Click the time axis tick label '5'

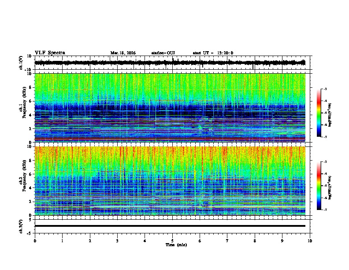172,241
